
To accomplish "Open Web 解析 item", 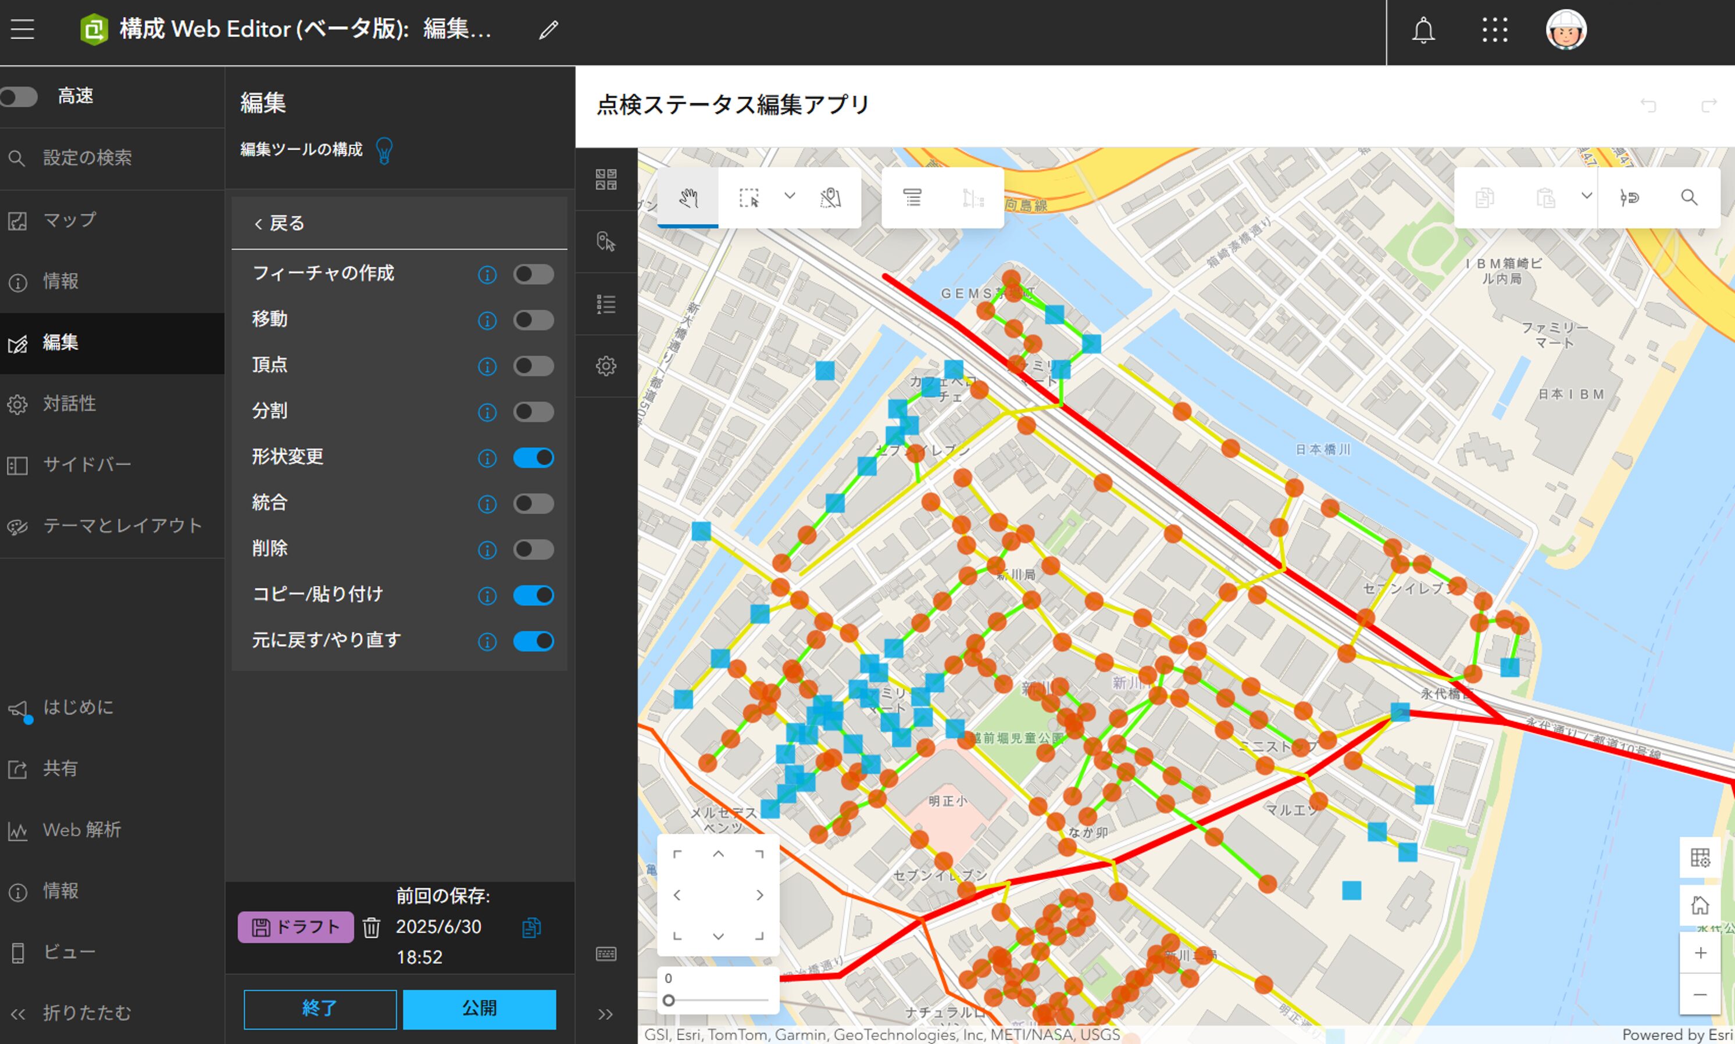I will click(113, 830).
